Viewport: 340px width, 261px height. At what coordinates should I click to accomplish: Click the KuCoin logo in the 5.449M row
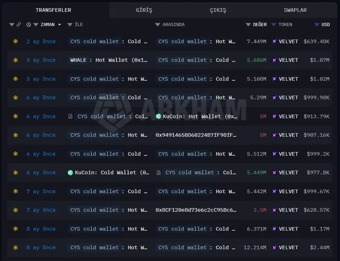coord(70,172)
